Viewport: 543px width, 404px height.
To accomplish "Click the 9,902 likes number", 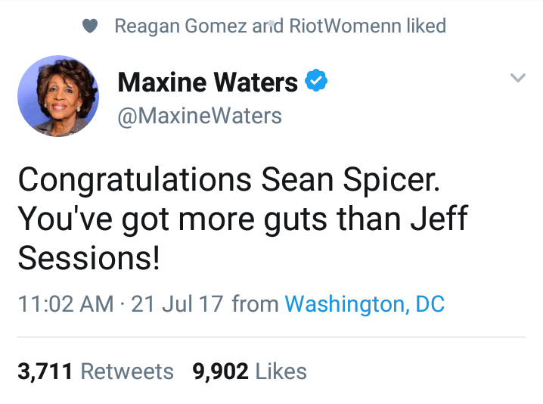I will pos(222,371).
